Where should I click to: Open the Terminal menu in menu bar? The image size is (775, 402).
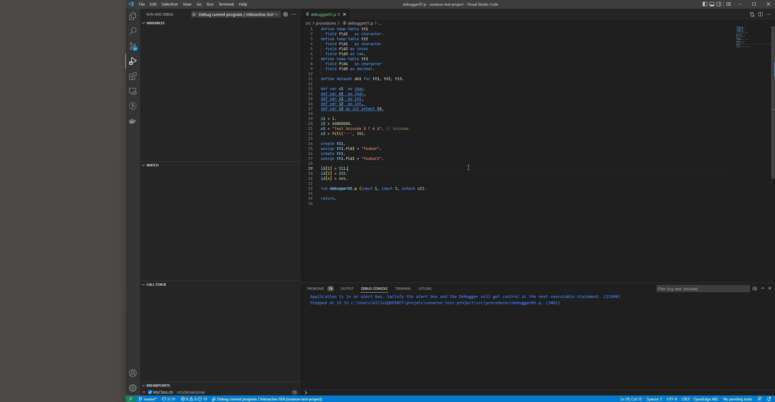coord(226,4)
